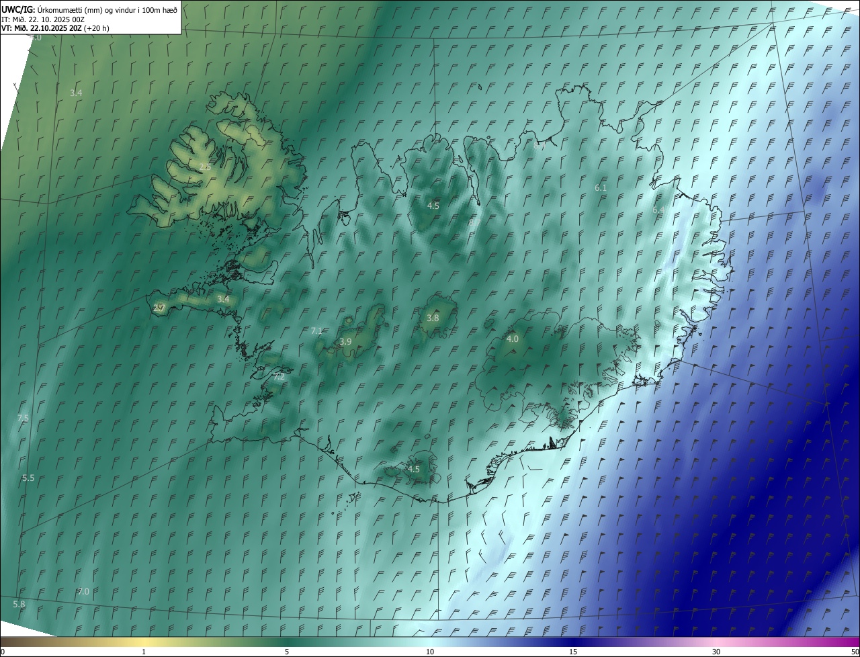Click the colour bar tick label 30
860x657 pixels.
716,652
